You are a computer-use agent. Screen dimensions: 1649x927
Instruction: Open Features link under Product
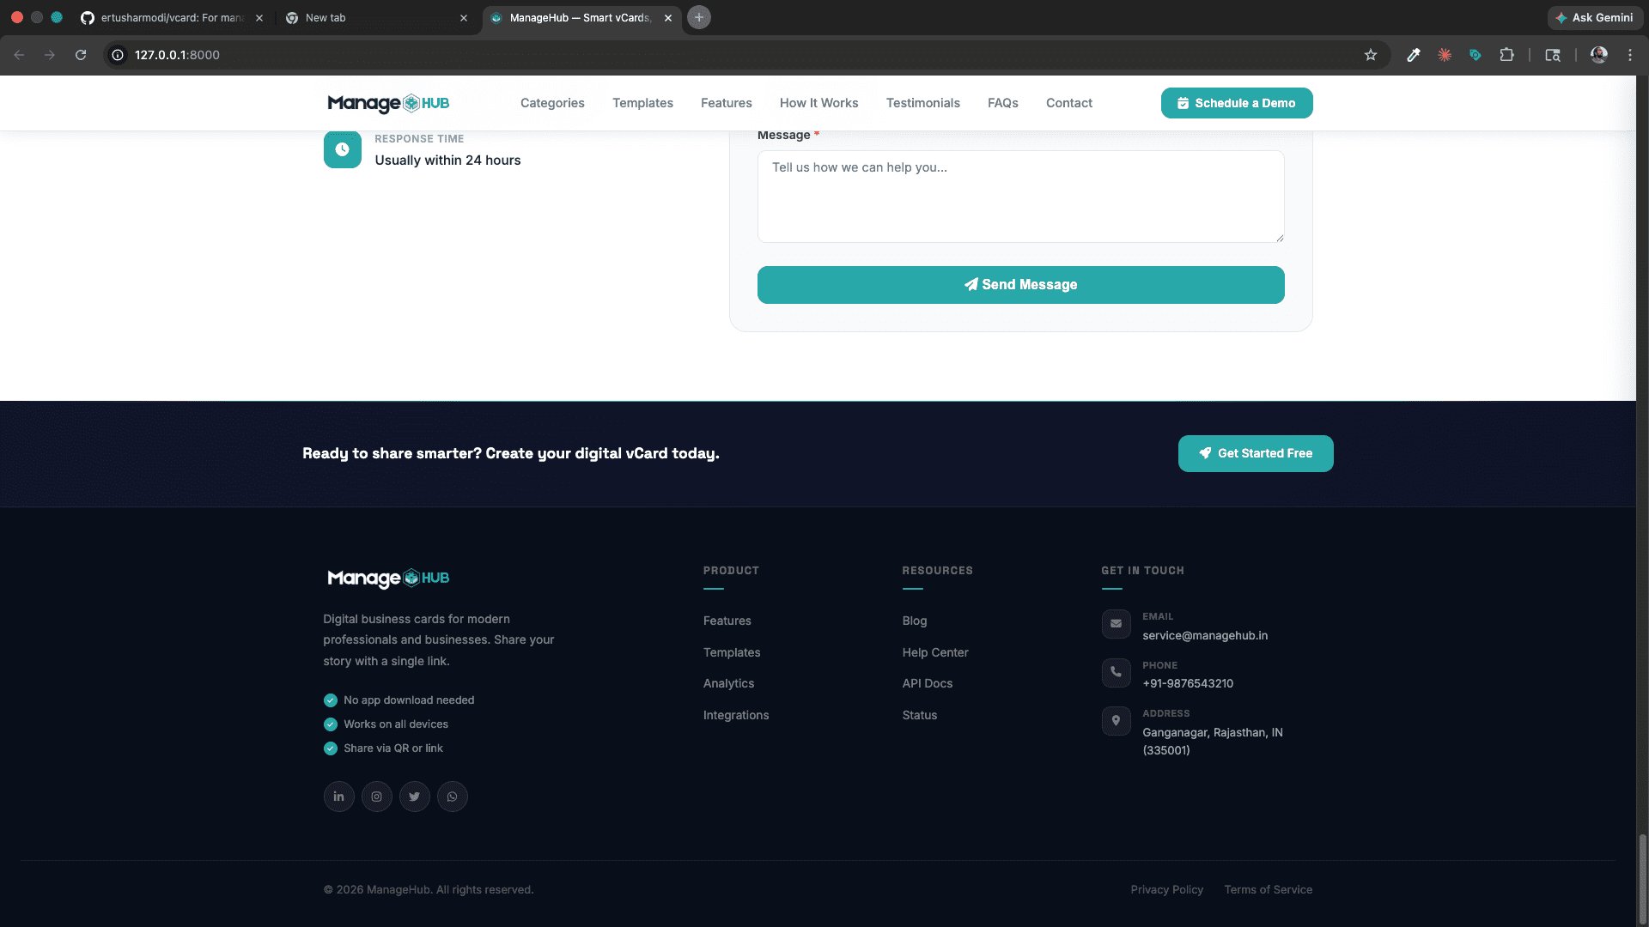(727, 621)
